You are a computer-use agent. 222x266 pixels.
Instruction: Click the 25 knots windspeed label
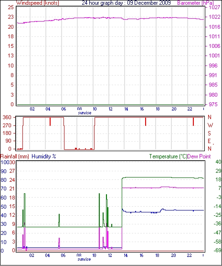(x=11, y=7)
